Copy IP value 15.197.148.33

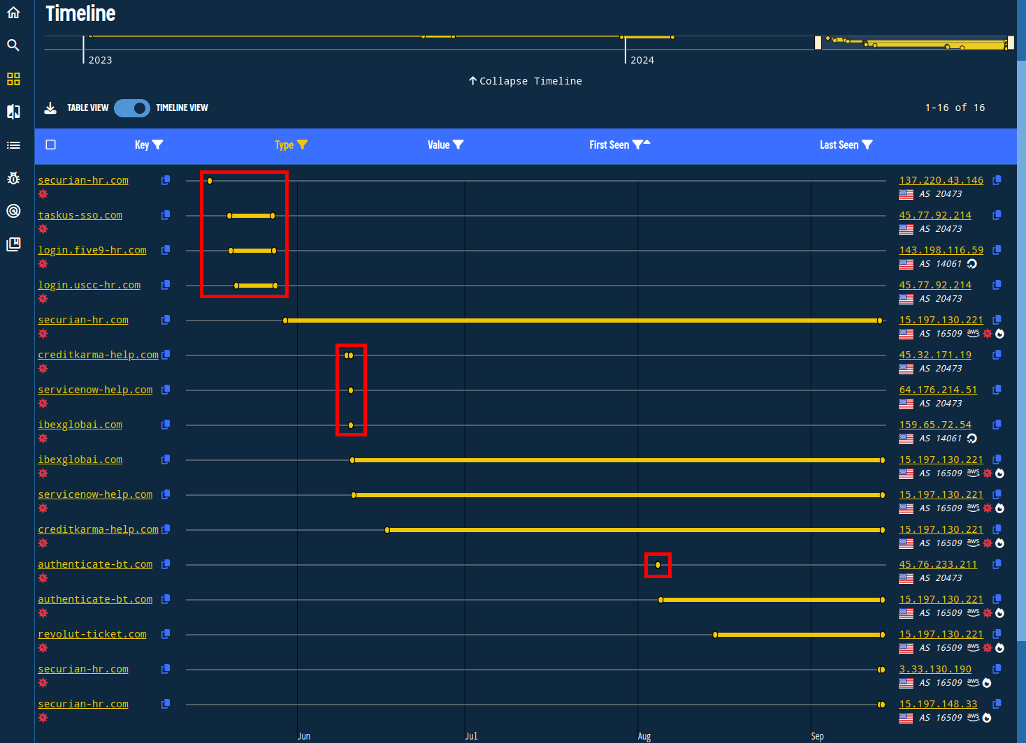click(997, 704)
